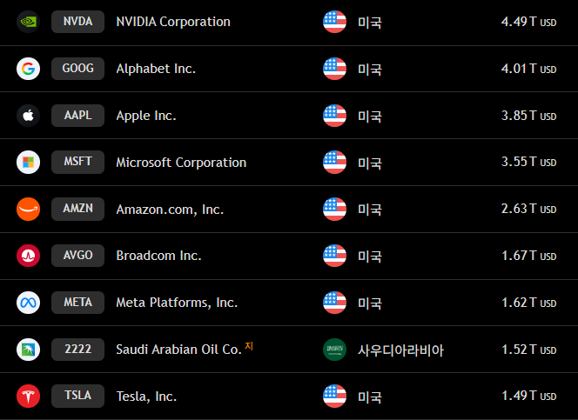The width and height of the screenshot is (578, 420).
Task: Open the Saudi Arabian Oil Co. link
Action: click(178, 350)
